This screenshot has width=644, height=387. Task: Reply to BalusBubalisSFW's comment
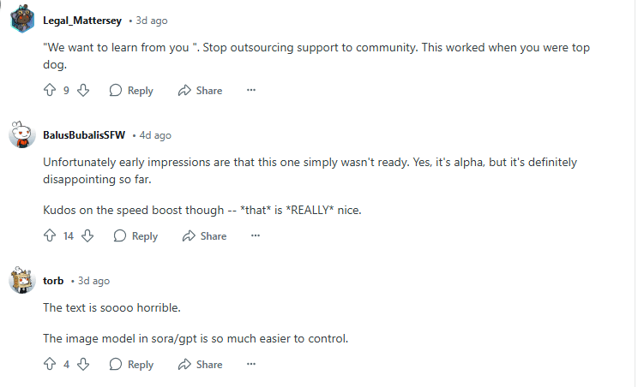tap(135, 236)
